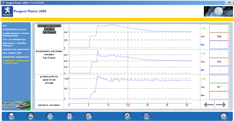This screenshot has width=234, height=121.
Task: Select the red-bordered value box showing 510
Action: 219,36
